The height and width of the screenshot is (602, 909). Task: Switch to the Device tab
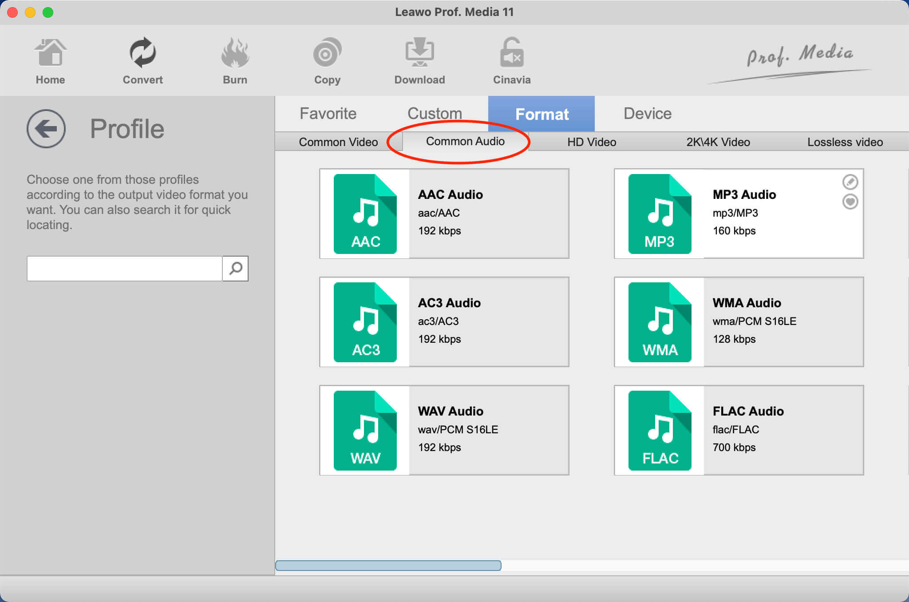point(647,114)
